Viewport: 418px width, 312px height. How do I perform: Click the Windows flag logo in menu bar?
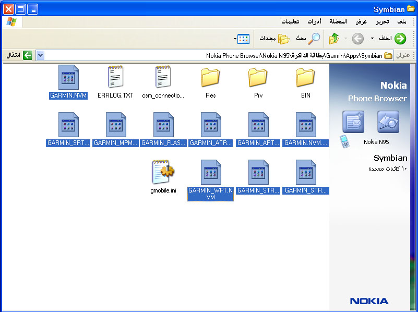tap(11, 21)
